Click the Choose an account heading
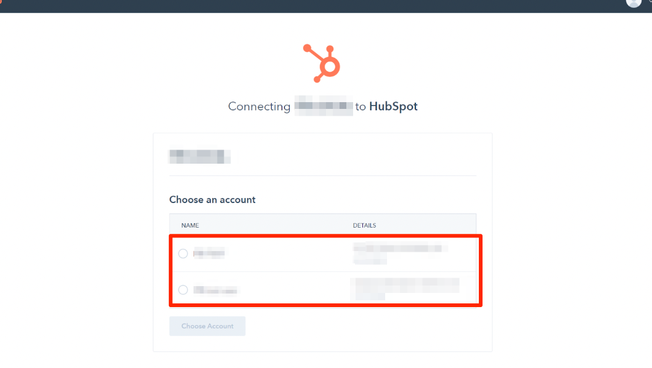 point(212,200)
